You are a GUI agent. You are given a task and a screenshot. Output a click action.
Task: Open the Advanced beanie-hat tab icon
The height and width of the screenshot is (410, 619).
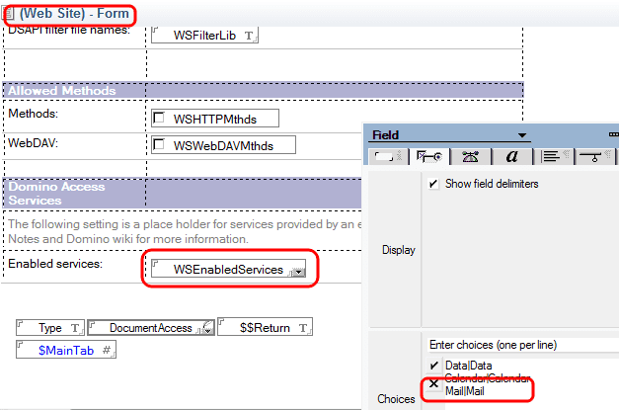pyautogui.click(x=470, y=155)
